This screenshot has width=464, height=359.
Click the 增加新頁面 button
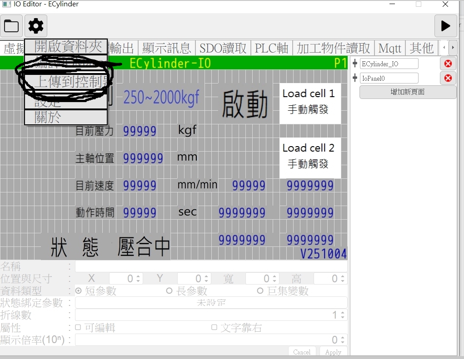pyautogui.click(x=408, y=92)
